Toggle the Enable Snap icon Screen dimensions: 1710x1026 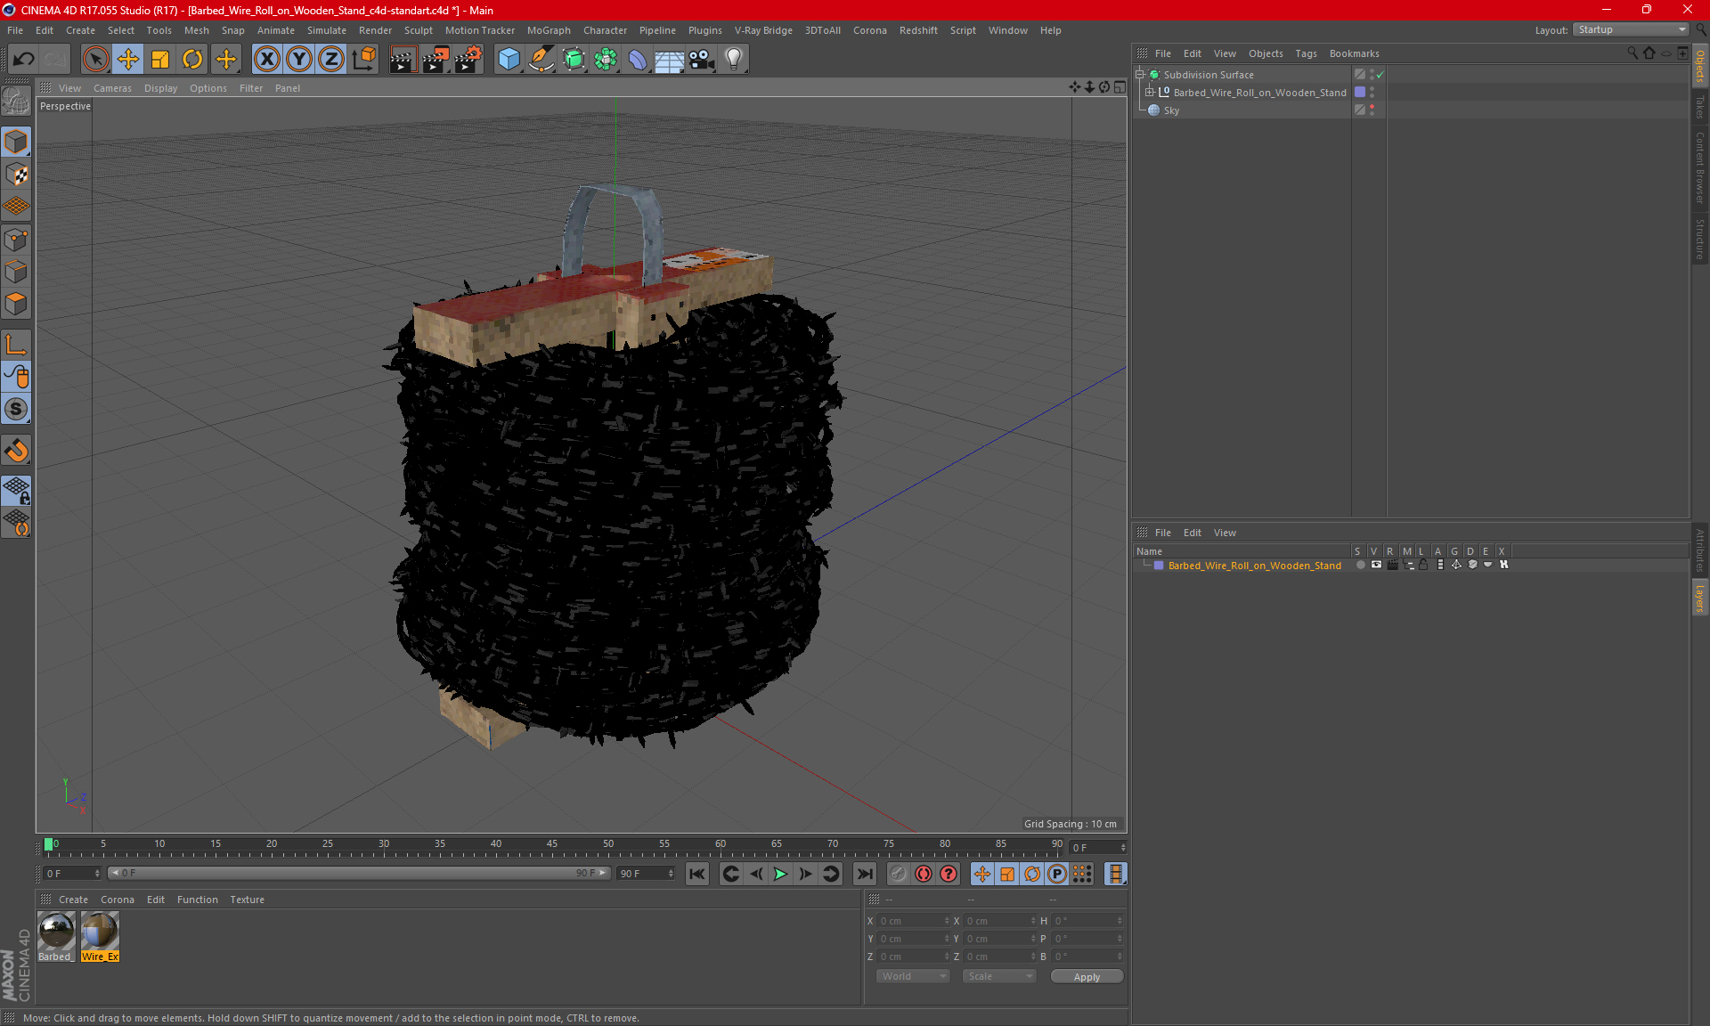coord(16,409)
